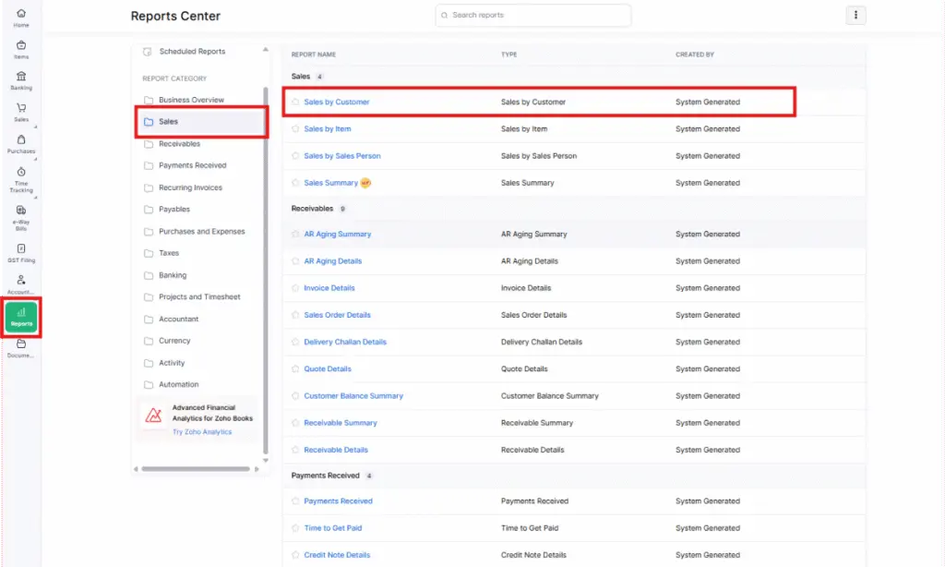The image size is (945, 567).
Task: Click the category panel horizontal scrollbar
Action: [196, 469]
